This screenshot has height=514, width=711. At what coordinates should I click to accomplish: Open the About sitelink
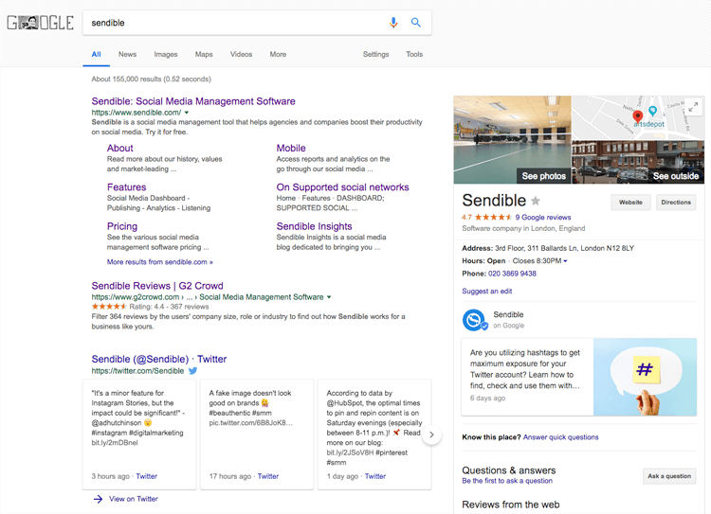coord(120,148)
